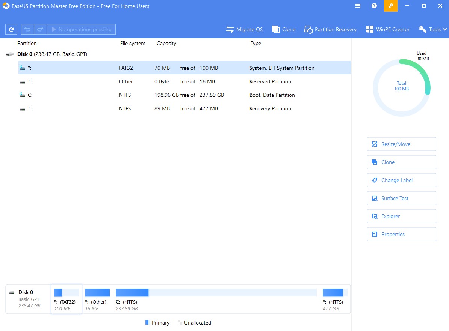Screen dimensions: 449x331
Task: Select the FAT32 100 MB block in disk map
Action: (x=67, y=299)
